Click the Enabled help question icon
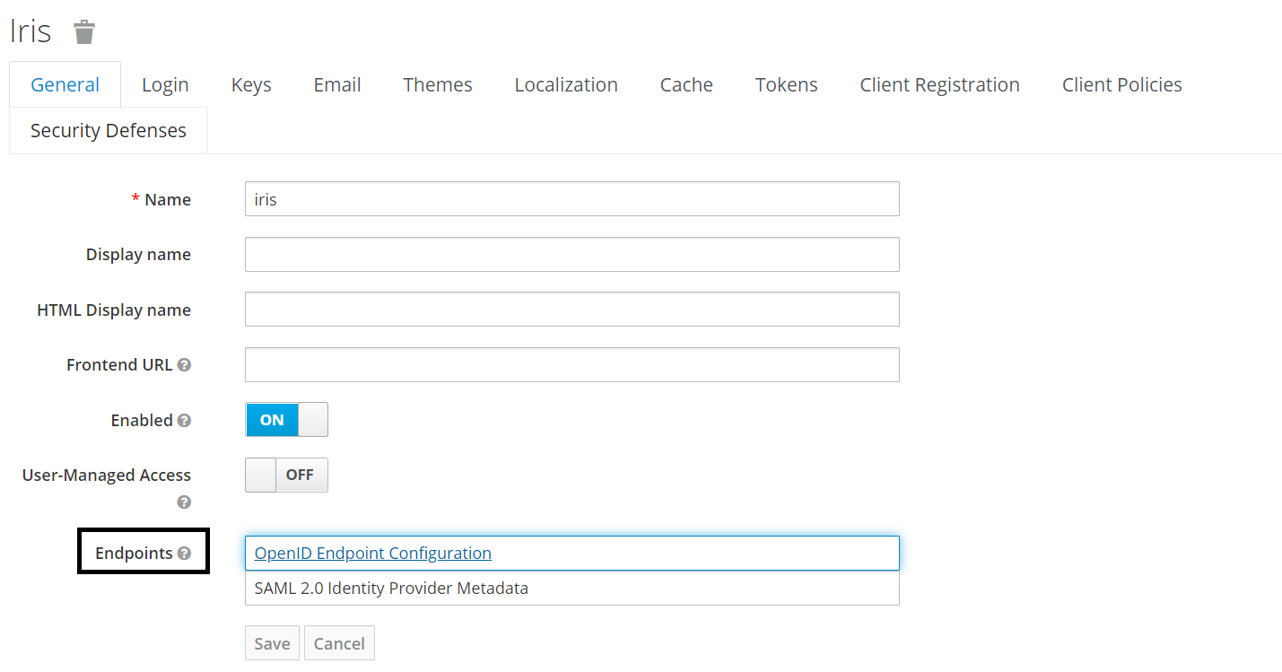The height and width of the screenshot is (672, 1282). coord(184,420)
